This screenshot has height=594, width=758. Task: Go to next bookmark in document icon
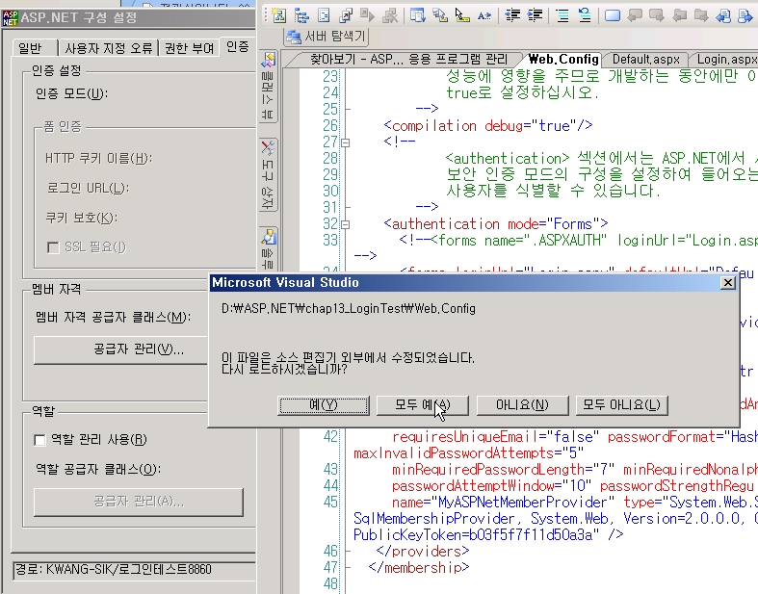click(x=745, y=15)
